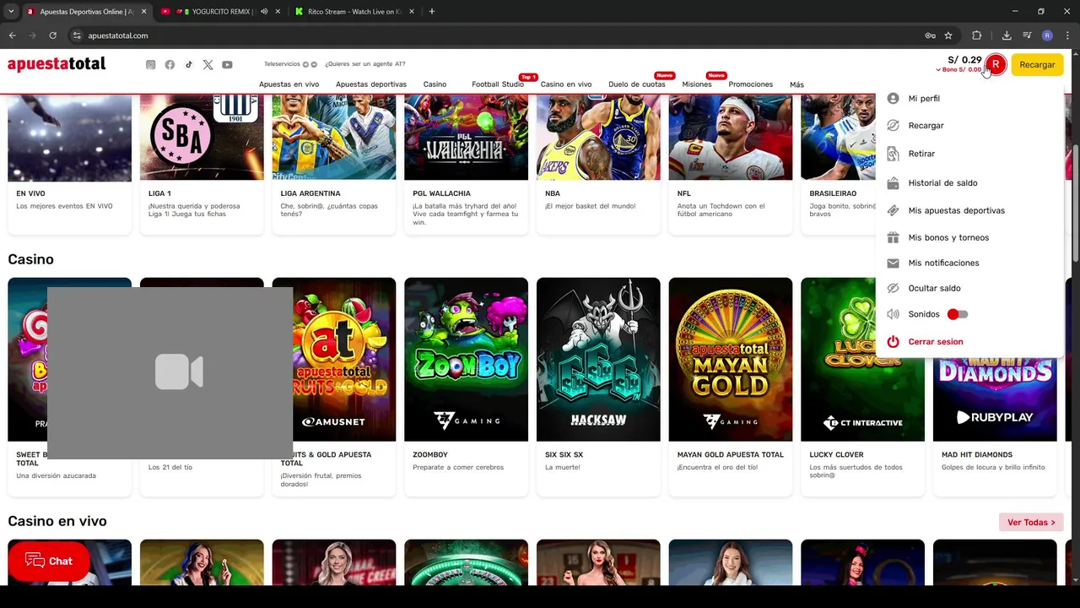
Task: Open the YouTube social icon
Action: [x=227, y=64]
